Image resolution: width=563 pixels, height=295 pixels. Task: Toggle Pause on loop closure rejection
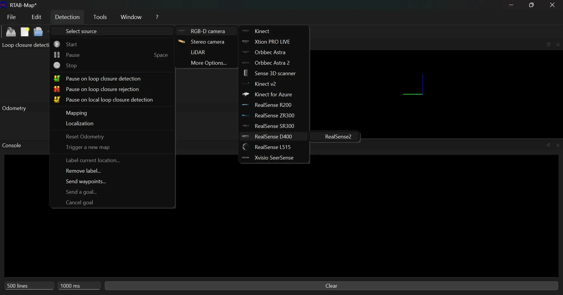(112, 89)
